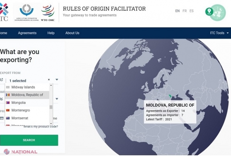Viewport: 231px width, 157px height.
Task: Click the Montserrat flag icon
Action: pyautogui.click(x=8, y=118)
